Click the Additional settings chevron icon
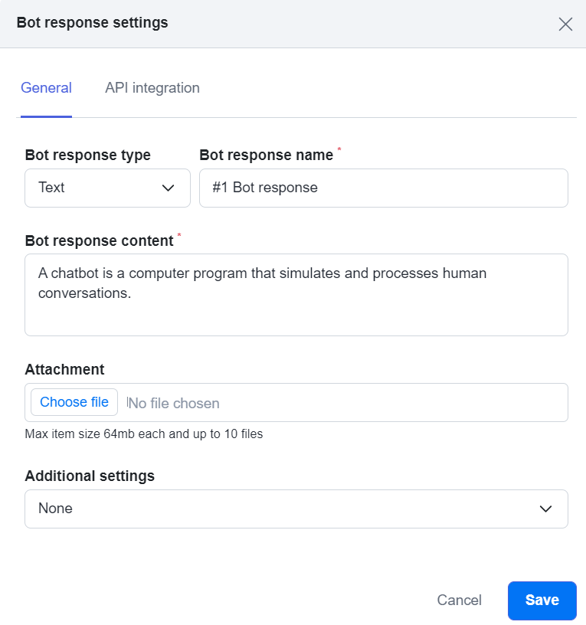The width and height of the screenshot is (586, 625). (x=545, y=509)
